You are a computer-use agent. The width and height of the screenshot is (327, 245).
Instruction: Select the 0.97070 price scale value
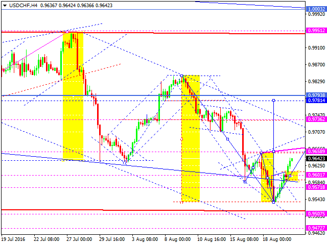[x=317, y=132]
